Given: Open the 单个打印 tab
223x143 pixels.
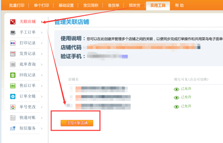Looking at the screenshot, I should (x=41, y=5).
